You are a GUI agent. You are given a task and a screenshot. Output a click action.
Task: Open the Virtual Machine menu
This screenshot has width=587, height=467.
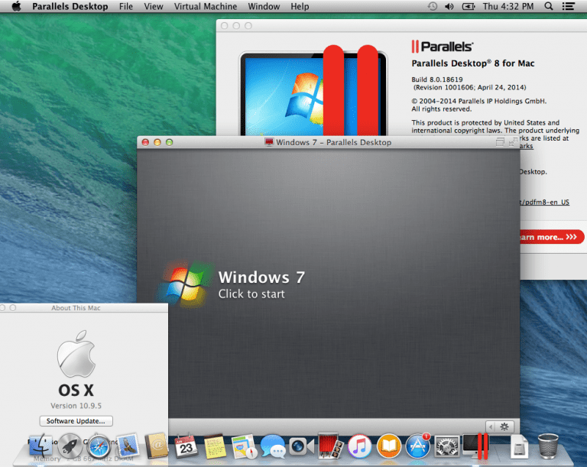coord(206,6)
